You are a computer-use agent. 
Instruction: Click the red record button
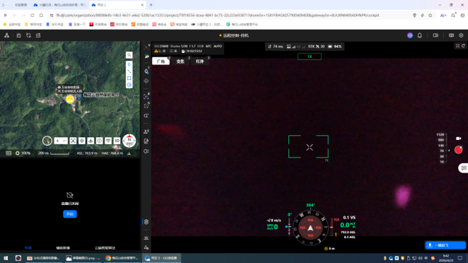coord(458,150)
